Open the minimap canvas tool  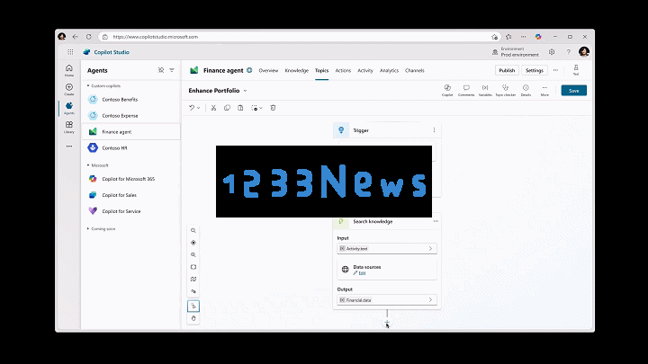pyautogui.click(x=193, y=279)
